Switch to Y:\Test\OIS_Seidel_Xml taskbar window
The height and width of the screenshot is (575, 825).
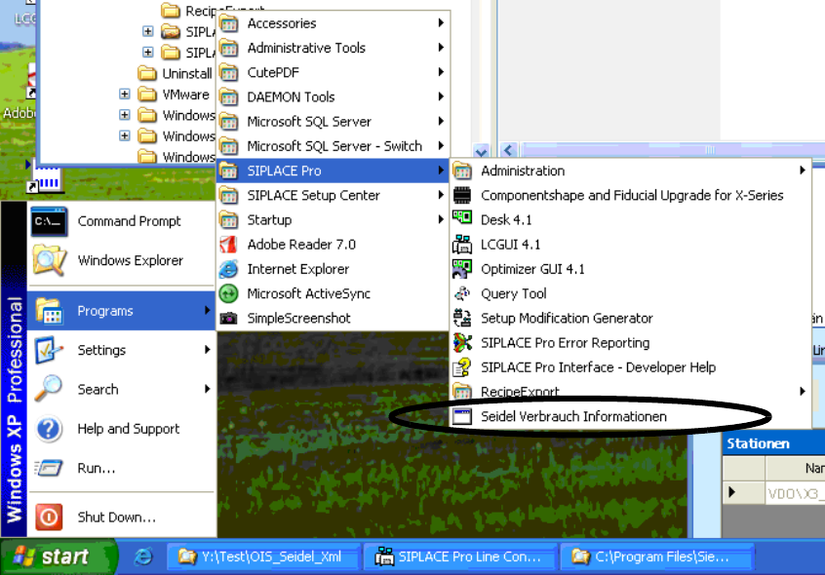pos(264,556)
